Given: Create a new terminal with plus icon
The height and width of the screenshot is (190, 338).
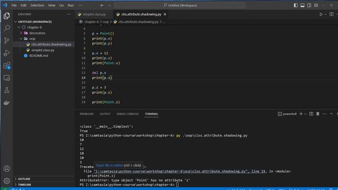Looking at the screenshot, I should (x=301, y=114).
